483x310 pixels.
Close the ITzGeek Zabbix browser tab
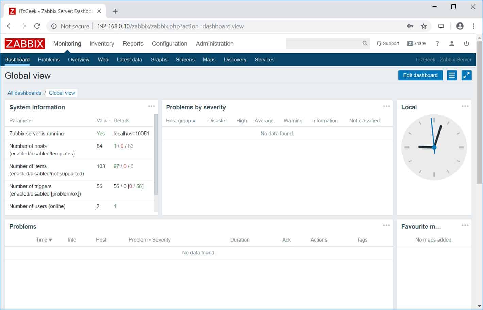point(99,11)
